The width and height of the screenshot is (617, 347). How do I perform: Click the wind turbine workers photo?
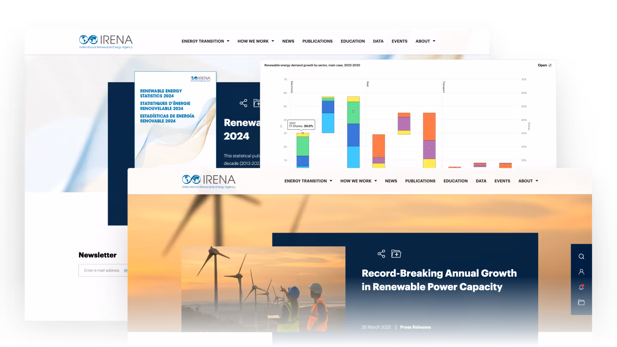263,289
